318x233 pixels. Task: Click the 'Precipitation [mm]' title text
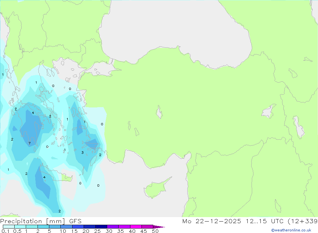[x=33, y=221]
